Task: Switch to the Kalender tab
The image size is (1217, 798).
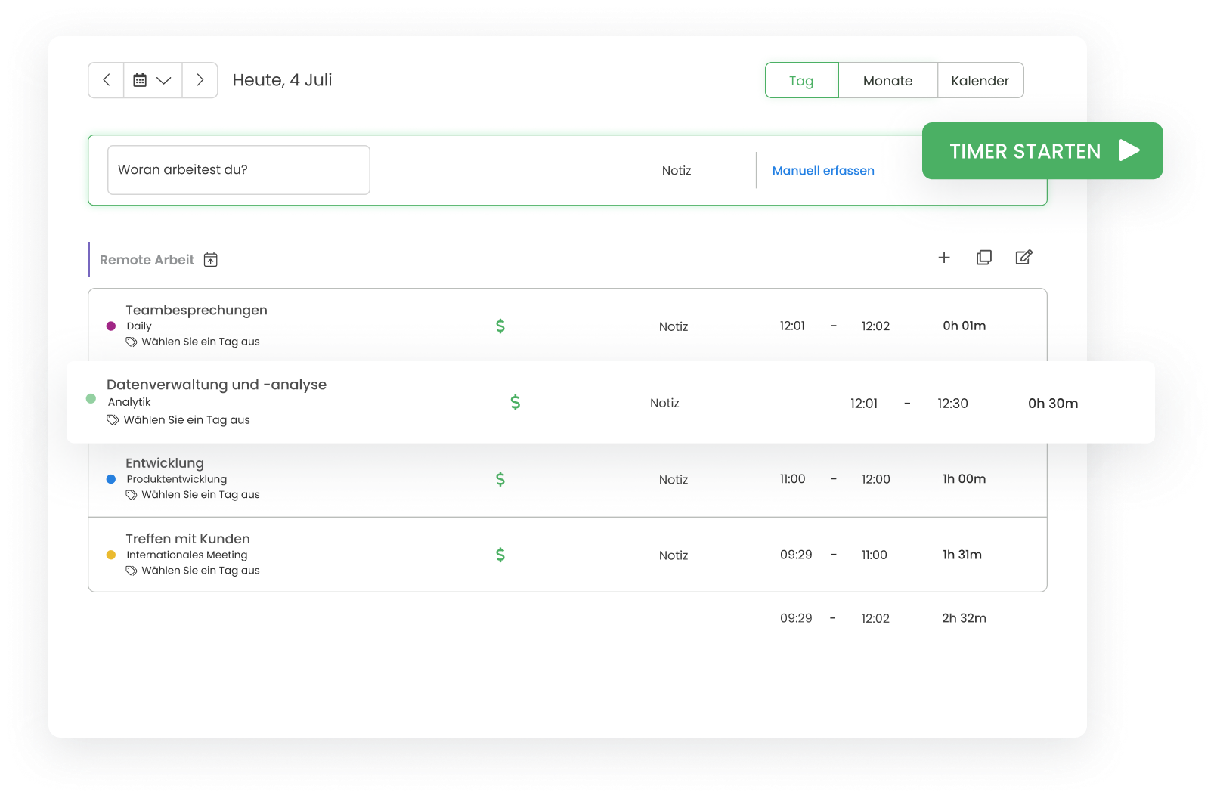Action: pyautogui.click(x=980, y=81)
